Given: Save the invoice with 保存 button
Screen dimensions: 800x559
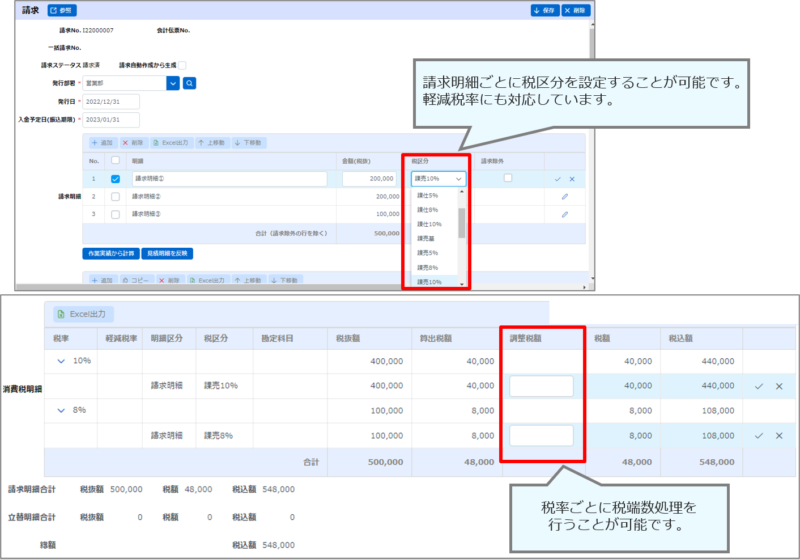Looking at the screenshot, I should pyautogui.click(x=545, y=10).
